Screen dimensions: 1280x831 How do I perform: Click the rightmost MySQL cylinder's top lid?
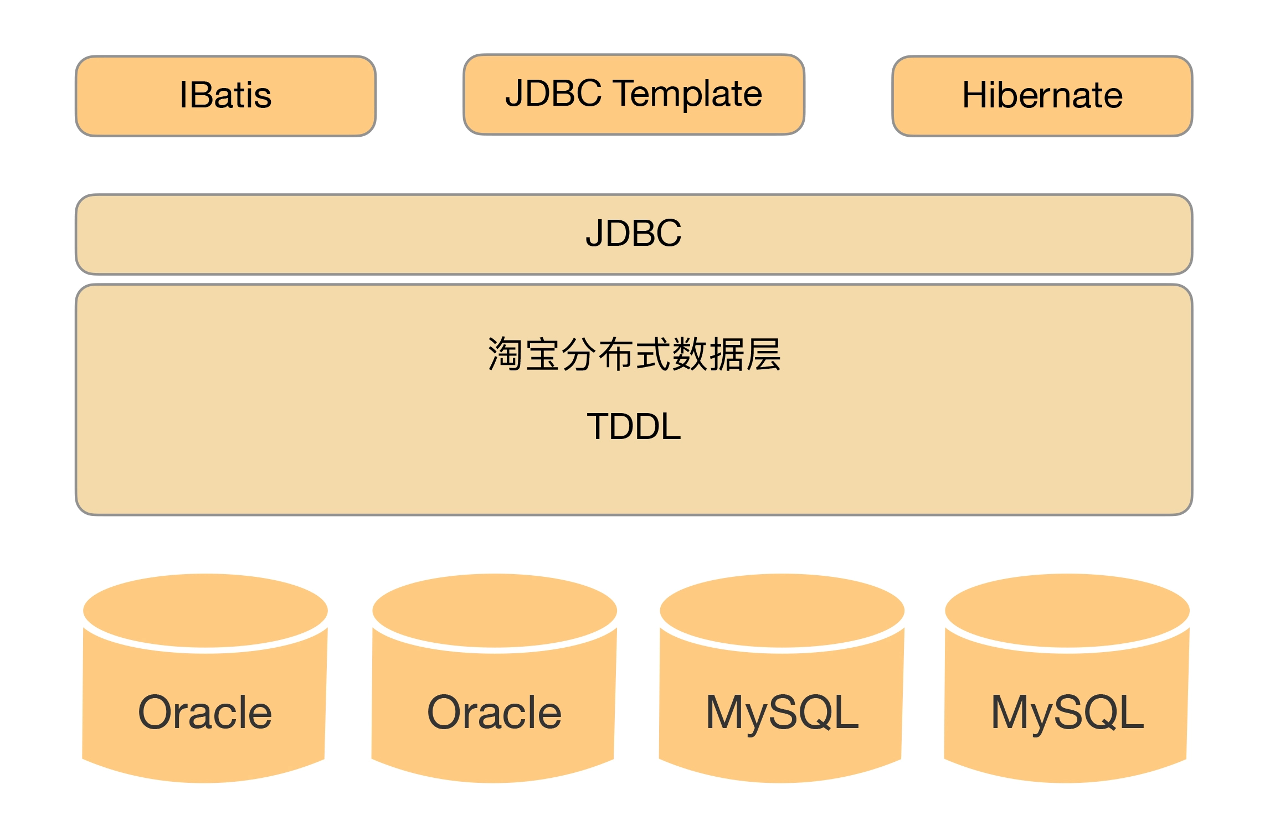pos(1067,610)
